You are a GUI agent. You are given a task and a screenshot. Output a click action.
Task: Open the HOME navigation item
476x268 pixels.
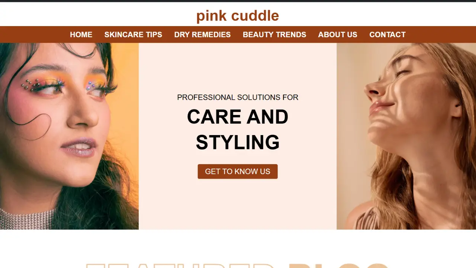81,35
